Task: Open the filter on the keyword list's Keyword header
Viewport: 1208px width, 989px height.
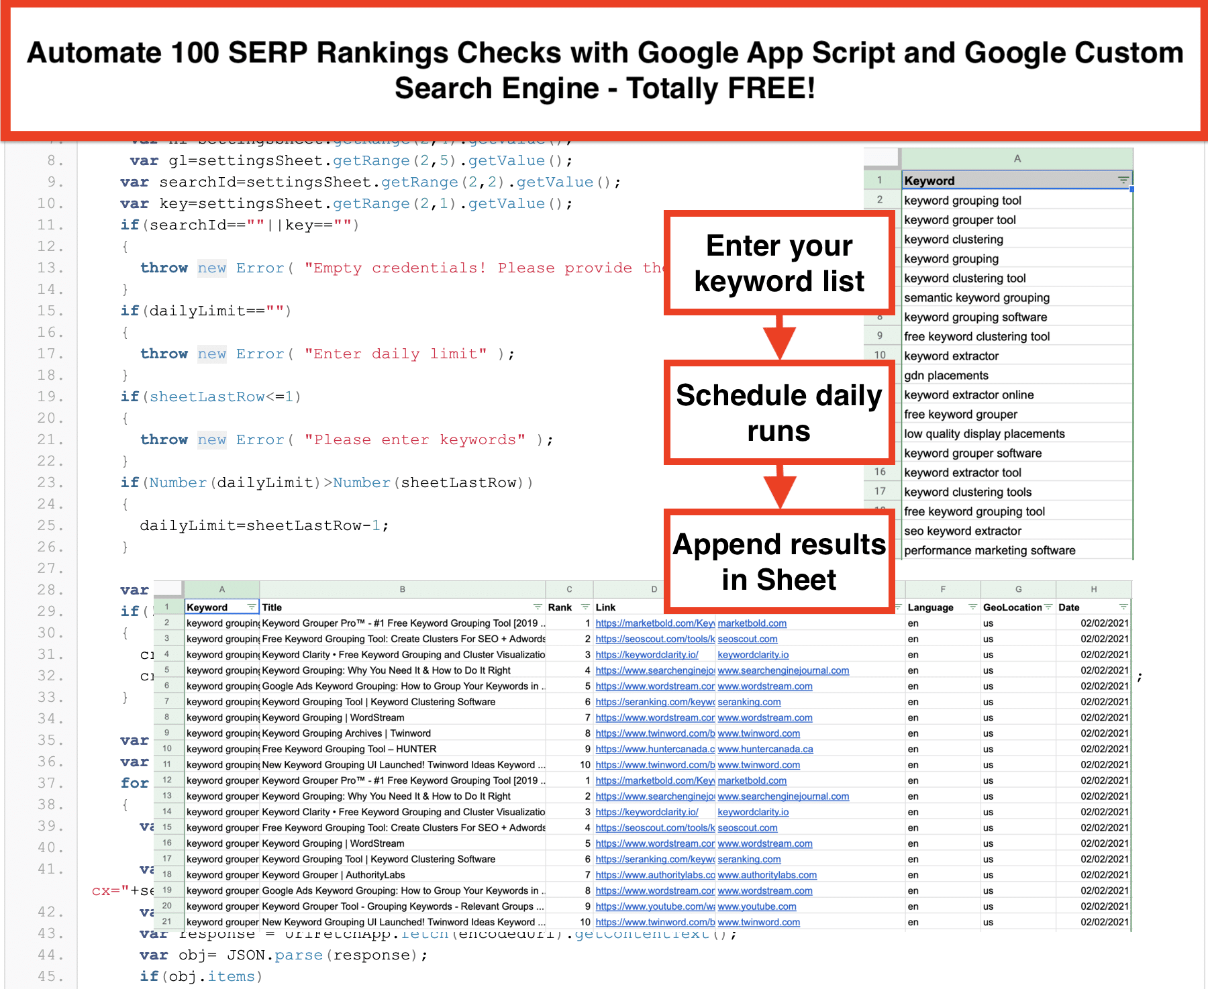Action: [x=1123, y=180]
